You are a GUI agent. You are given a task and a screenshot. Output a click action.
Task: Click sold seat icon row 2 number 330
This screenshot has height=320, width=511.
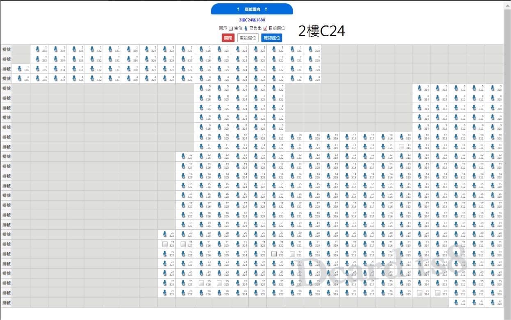click(128, 59)
